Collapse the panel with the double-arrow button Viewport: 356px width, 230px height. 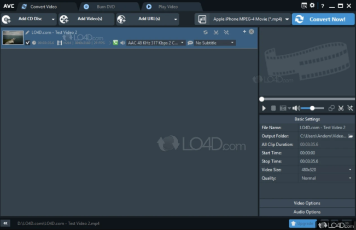(x=5, y=223)
